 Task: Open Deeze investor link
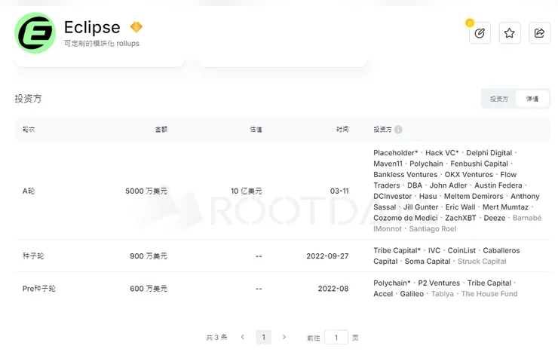495,218
